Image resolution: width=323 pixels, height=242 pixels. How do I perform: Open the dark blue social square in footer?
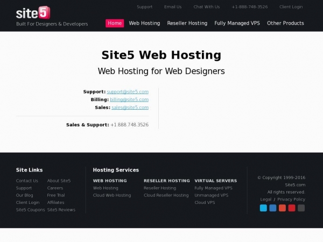(273, 208)
